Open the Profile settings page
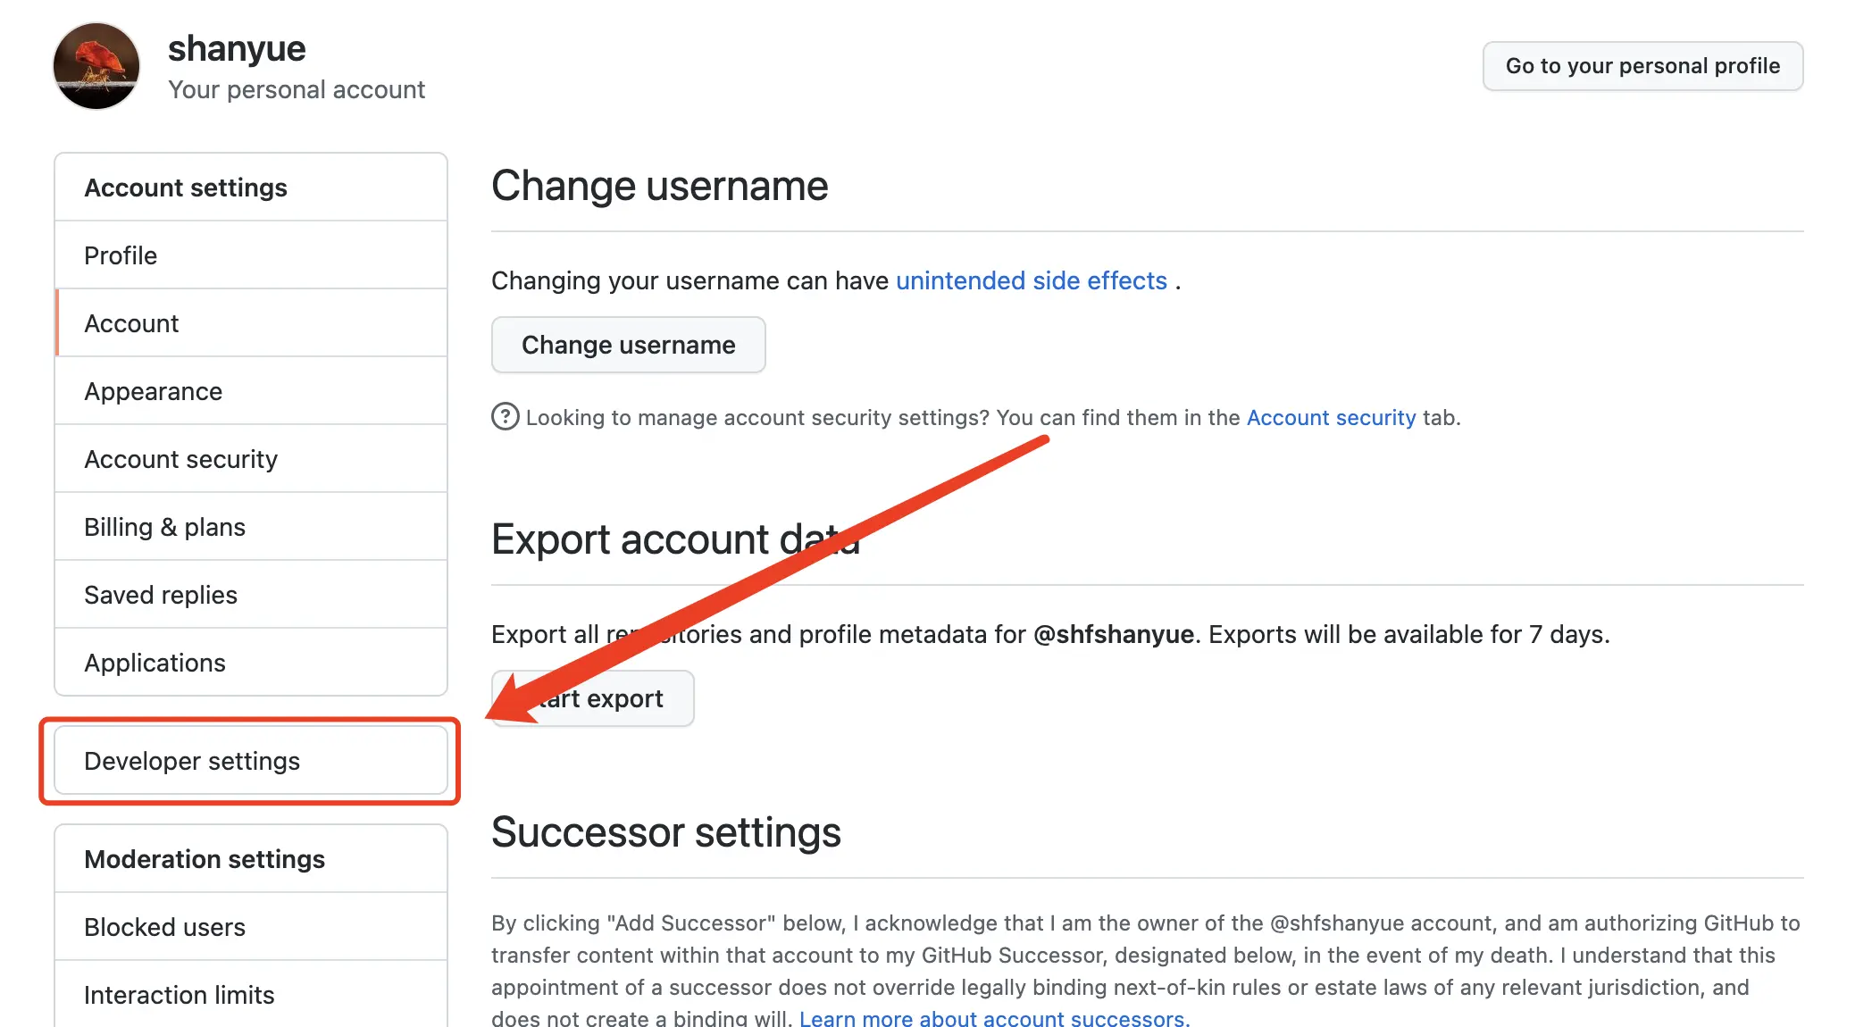The height and width of the screenshot is (1027, 1872). click(x=251, y=255)
